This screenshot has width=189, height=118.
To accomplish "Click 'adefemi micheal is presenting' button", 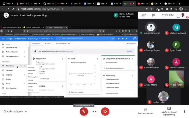I will tap(169, 111).
